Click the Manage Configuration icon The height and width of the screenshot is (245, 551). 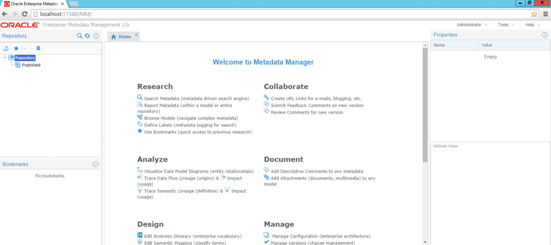click(266, 235)
